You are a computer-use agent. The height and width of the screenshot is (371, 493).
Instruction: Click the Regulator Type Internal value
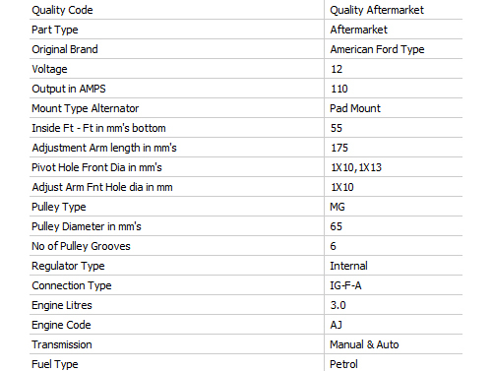click(348, 266)
